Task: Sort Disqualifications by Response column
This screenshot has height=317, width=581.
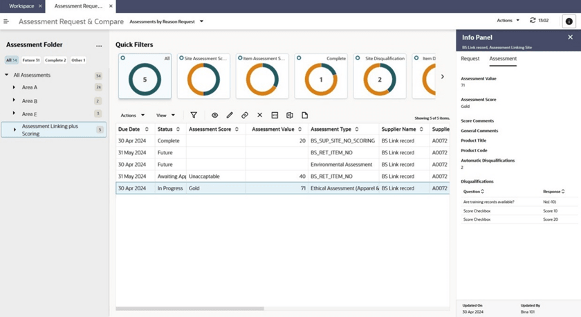Action: click(563, 191)
